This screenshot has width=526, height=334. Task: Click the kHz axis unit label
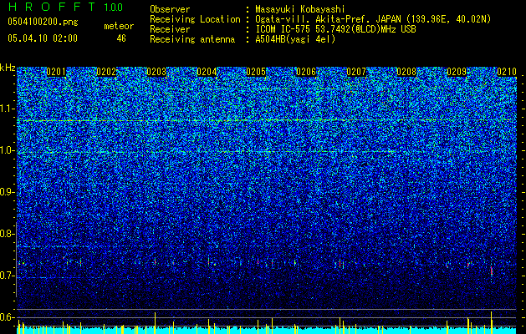[8, 68]
